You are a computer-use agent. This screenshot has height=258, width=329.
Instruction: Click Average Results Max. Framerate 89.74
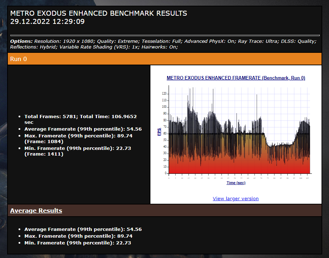click(x=78, y=236)
